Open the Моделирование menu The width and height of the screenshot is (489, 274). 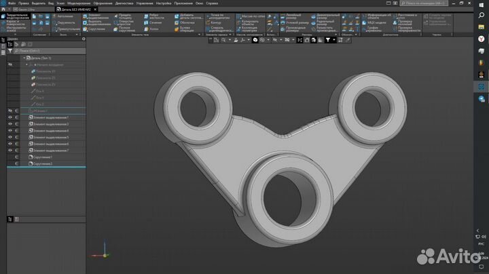pyautogui.click(x=79, y=3)
